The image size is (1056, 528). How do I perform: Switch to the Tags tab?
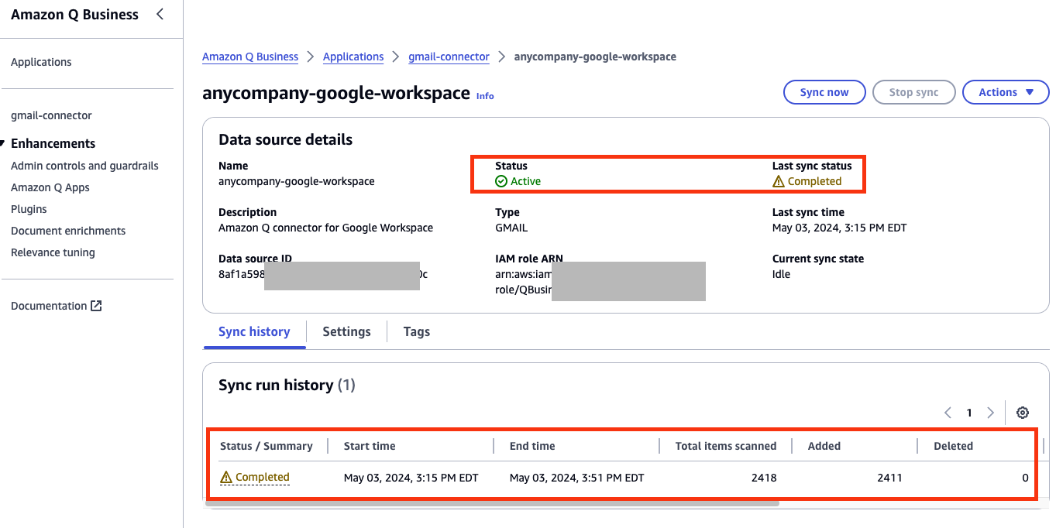pos(416,331)
